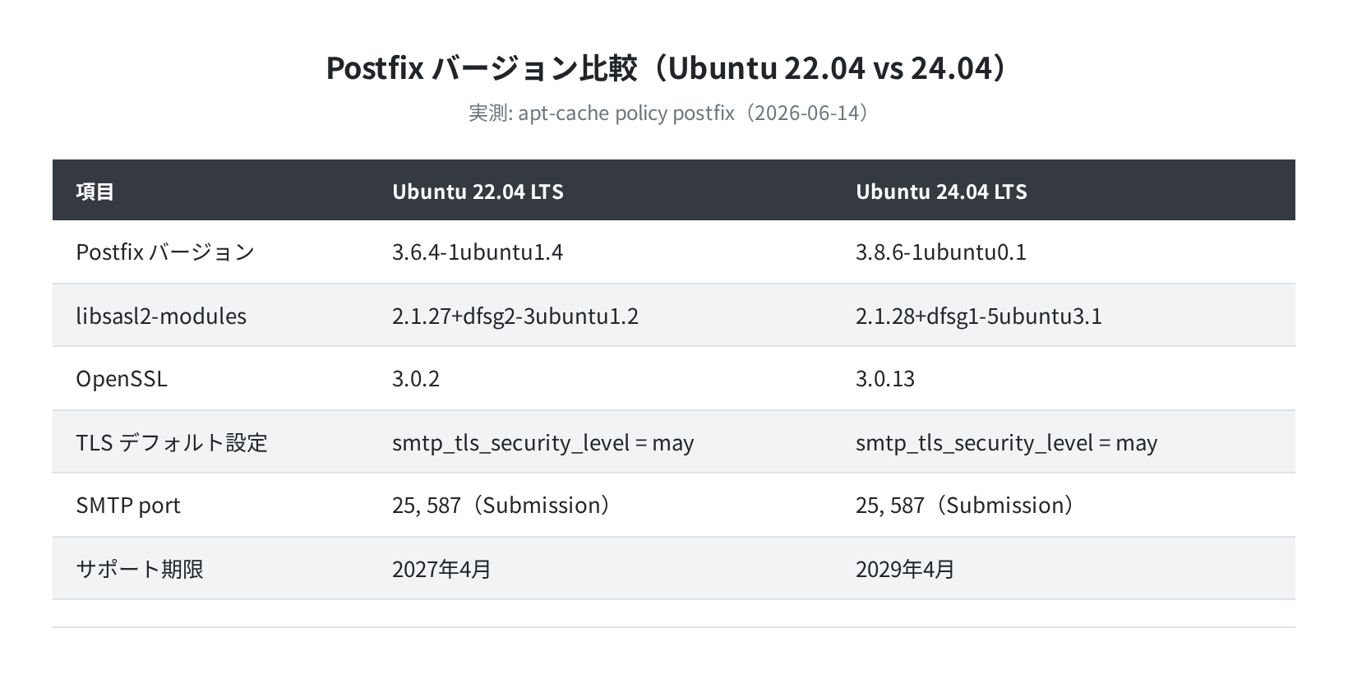1348x679 pixels.
Task: Select the value 2.1.28+dfsg1-5ubuntu3.1
Action: point(979,316)
